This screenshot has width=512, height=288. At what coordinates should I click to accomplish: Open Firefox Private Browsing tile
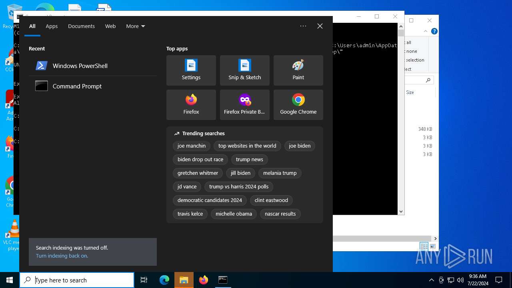245,105
